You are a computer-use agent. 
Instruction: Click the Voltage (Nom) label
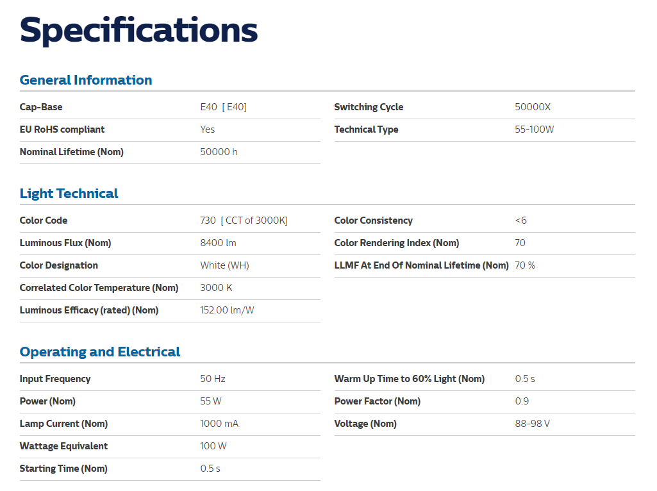365,424
